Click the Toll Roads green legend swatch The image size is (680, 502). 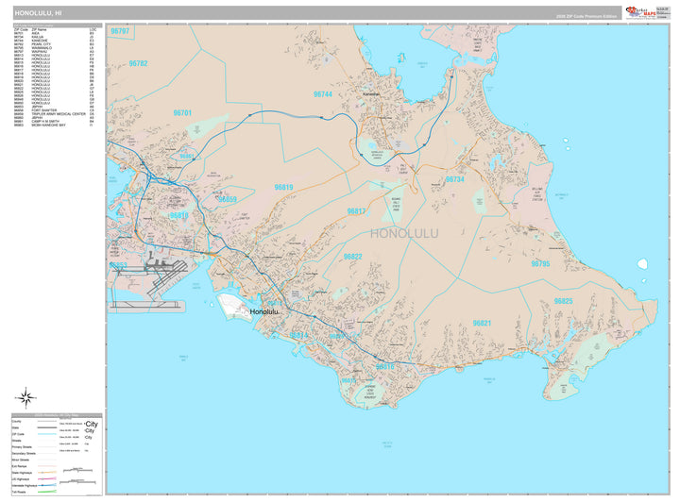47,492
